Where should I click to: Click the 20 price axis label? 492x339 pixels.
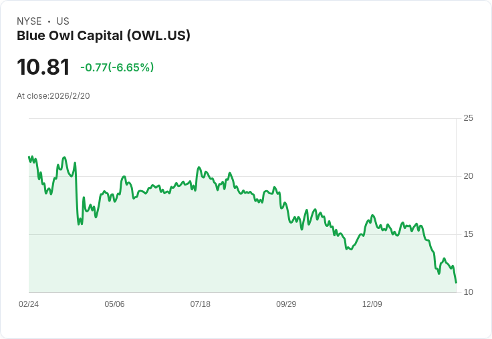point(468,176)
